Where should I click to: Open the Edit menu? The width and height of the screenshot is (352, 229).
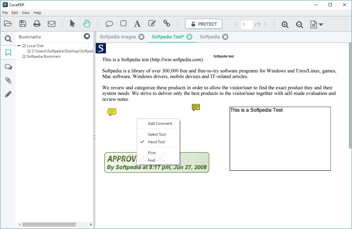pos(15,13)
